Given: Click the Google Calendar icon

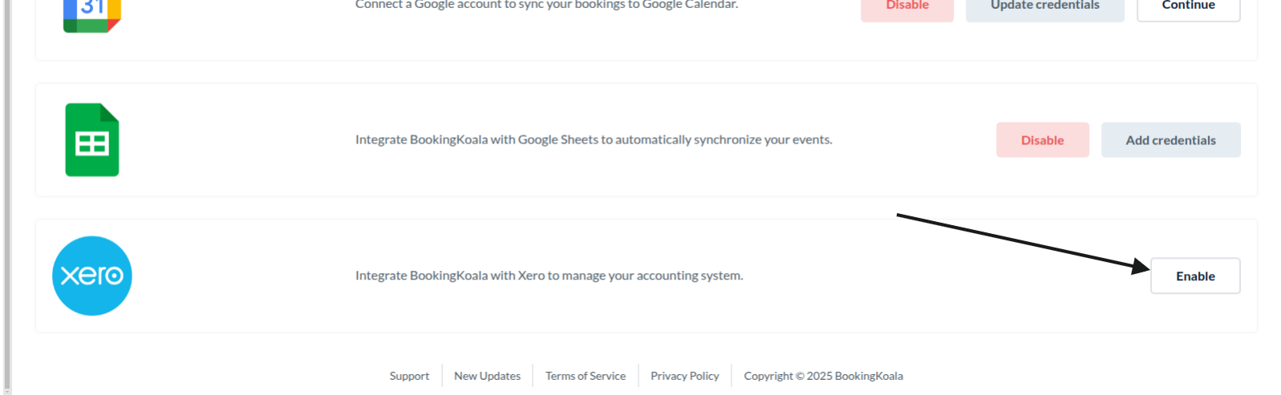Looking at the screenshot, I should click(91, 14).
